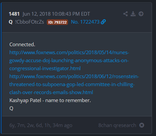Click the 'clash-over-records-emails-show.html' link ending
Image resolution: width=156 pixels, height=136 pixels.
click(x=51, y=92)
